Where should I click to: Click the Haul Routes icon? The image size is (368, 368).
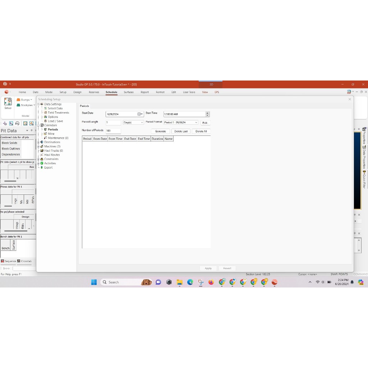click(x=42, y=155)
